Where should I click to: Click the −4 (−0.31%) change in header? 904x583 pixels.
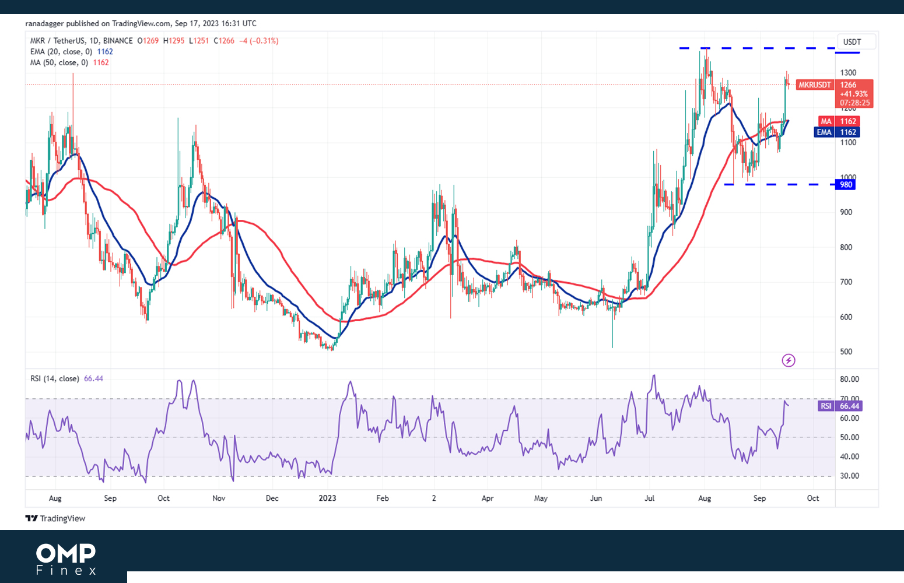[259, 41]
